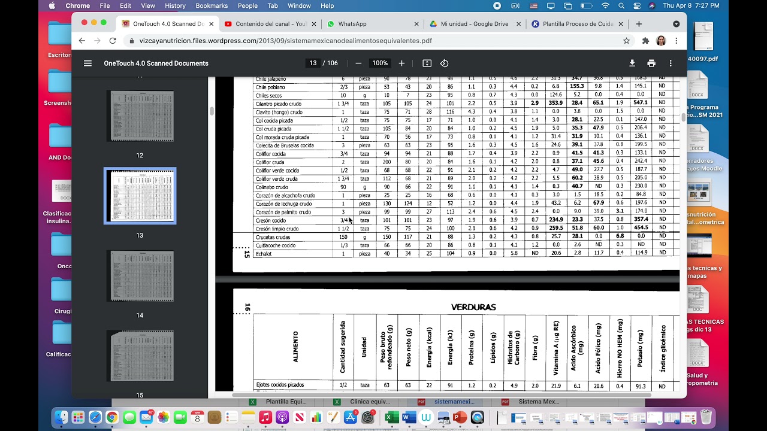This screenshot has width=767, height=431.
Task: Zoom in with the plus icon
Action: (401, 63)
